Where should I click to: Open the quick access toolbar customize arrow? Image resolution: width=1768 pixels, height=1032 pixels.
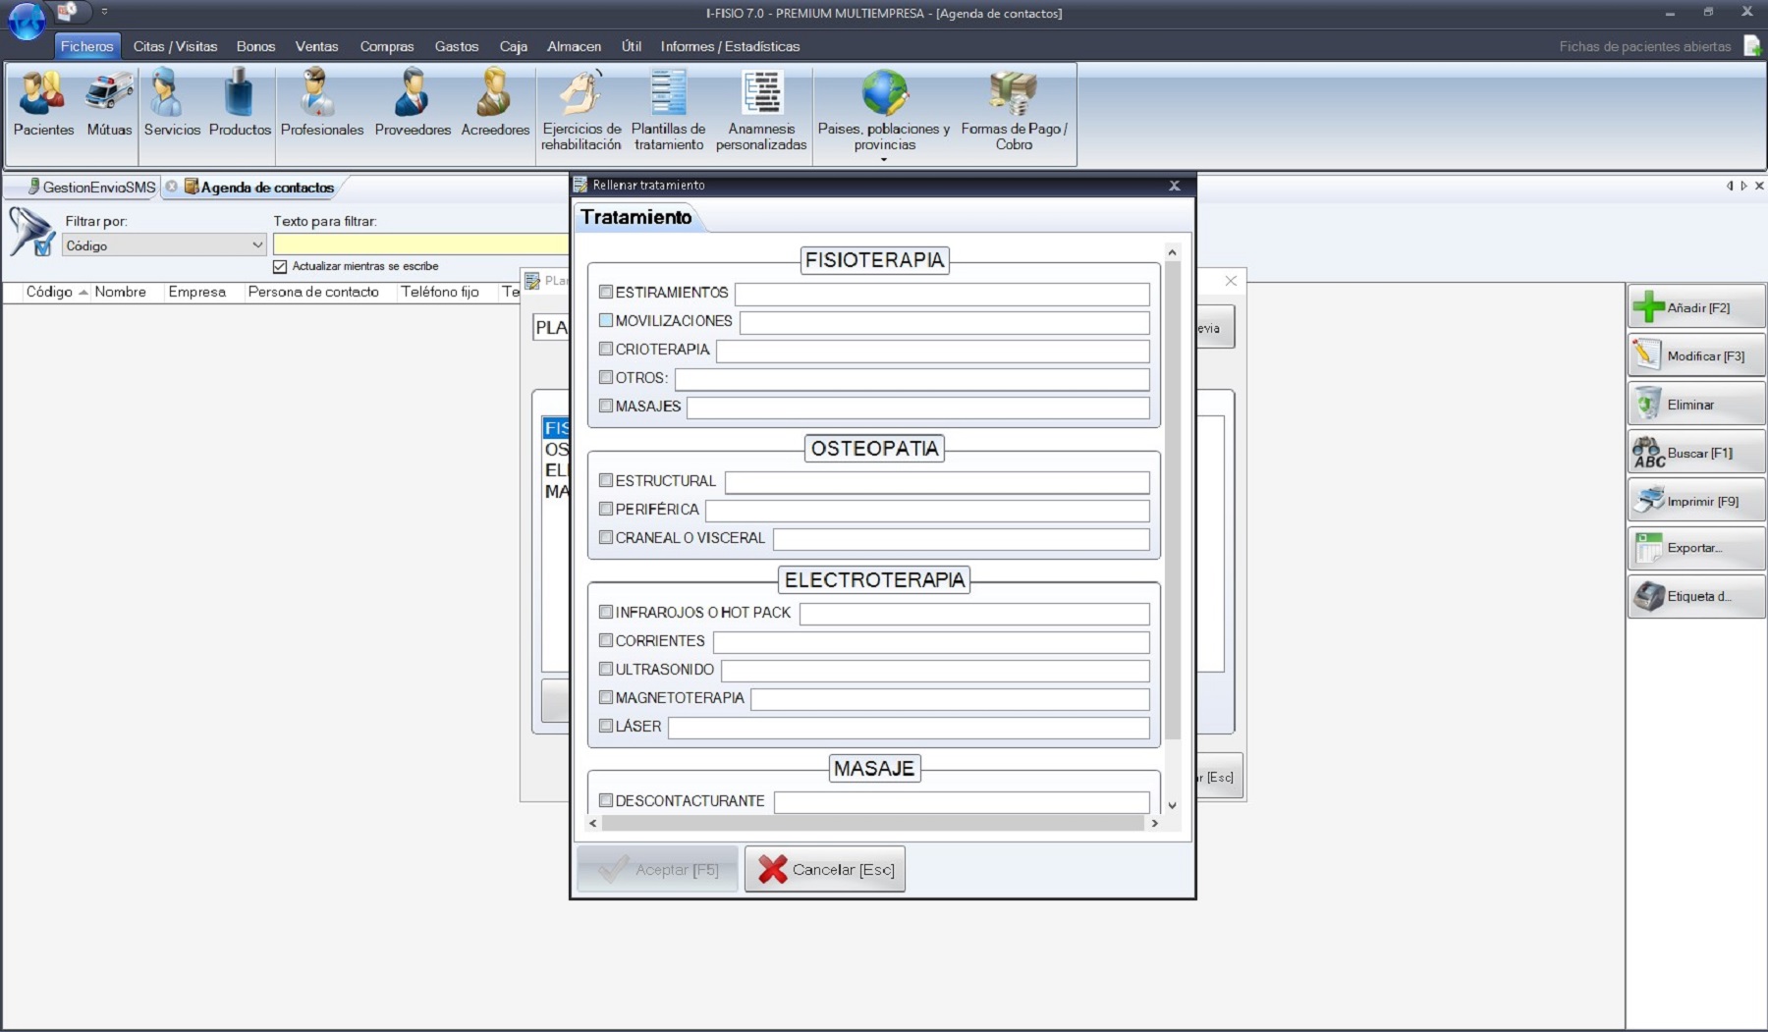click(104, 12)
